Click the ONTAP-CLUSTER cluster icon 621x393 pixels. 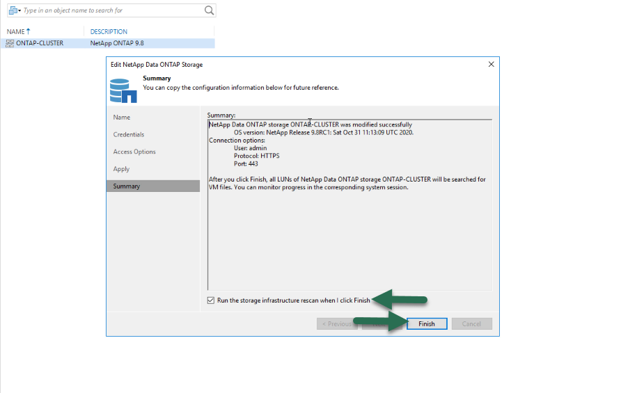click(10, 43)
